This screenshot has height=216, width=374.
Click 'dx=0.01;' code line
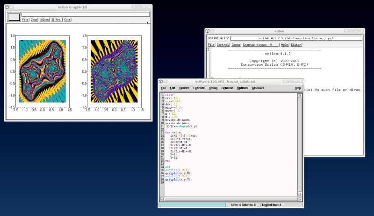coord(172,105)
